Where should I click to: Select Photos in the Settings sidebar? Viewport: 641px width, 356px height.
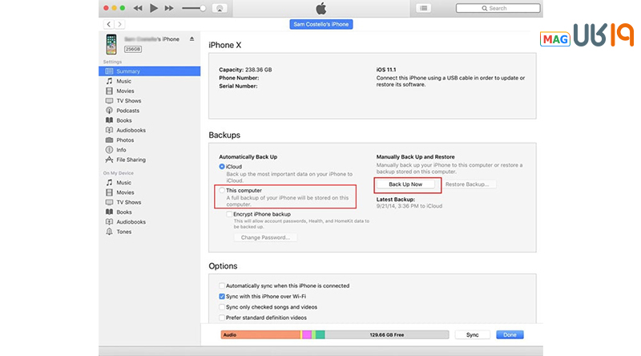pos(124,140)
